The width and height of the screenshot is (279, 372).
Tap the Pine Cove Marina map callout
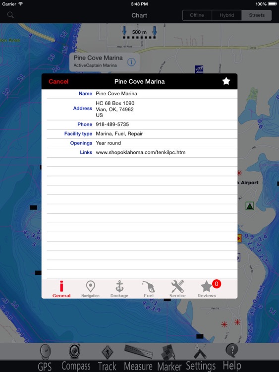(104, 62)
